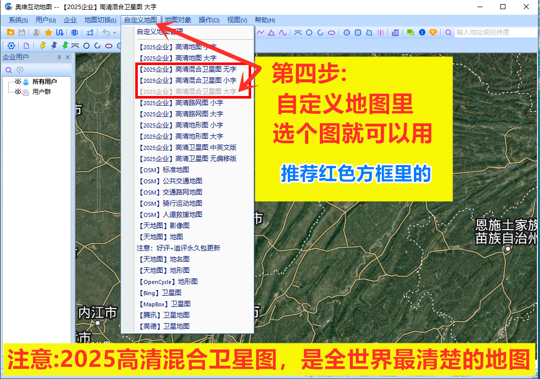Viewport: 540px width, 379px height.
Task: Close the 企业用户 side panel
Action: [68, 57]
